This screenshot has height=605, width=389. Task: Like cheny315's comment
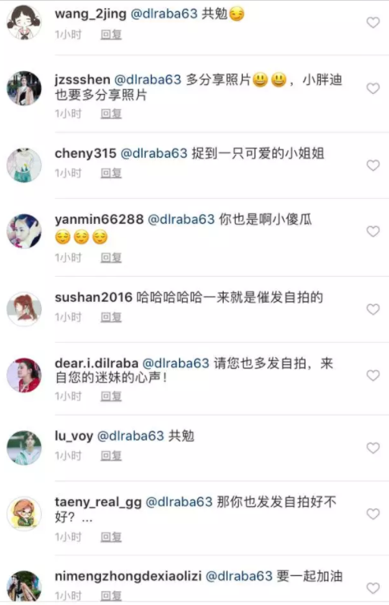click(373, 165)
